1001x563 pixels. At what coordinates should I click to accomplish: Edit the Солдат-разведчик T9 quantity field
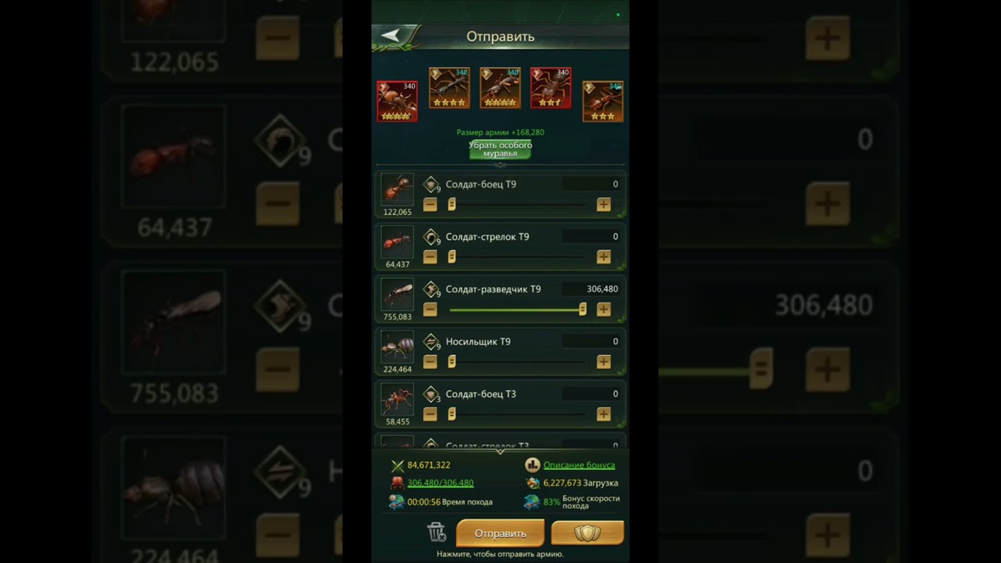point(591,289)
